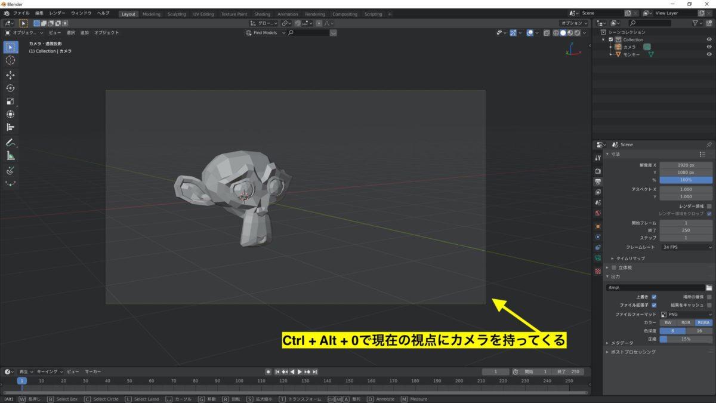
Task: Select the Annotate tool
Action: point(10,143)
